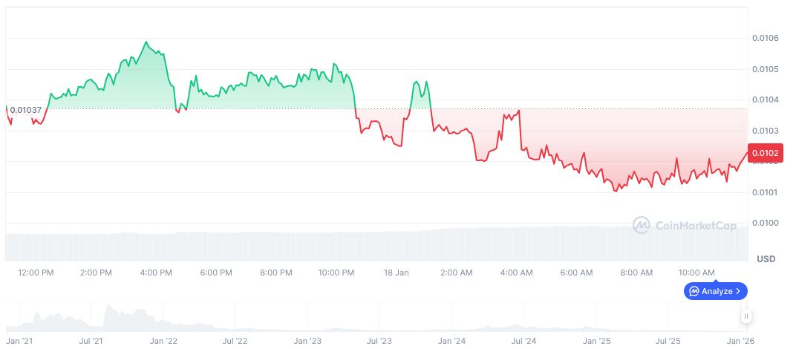Viewport: 796px width, 349px height.
Task: Click the Analyze button label
Action: (717, 291)
